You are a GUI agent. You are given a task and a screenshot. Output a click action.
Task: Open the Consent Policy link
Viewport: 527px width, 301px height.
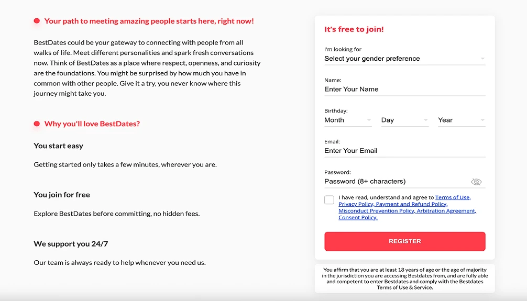coord(358,218)
